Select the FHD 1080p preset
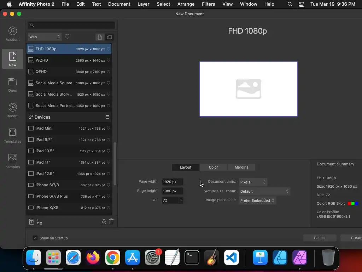 69,49
